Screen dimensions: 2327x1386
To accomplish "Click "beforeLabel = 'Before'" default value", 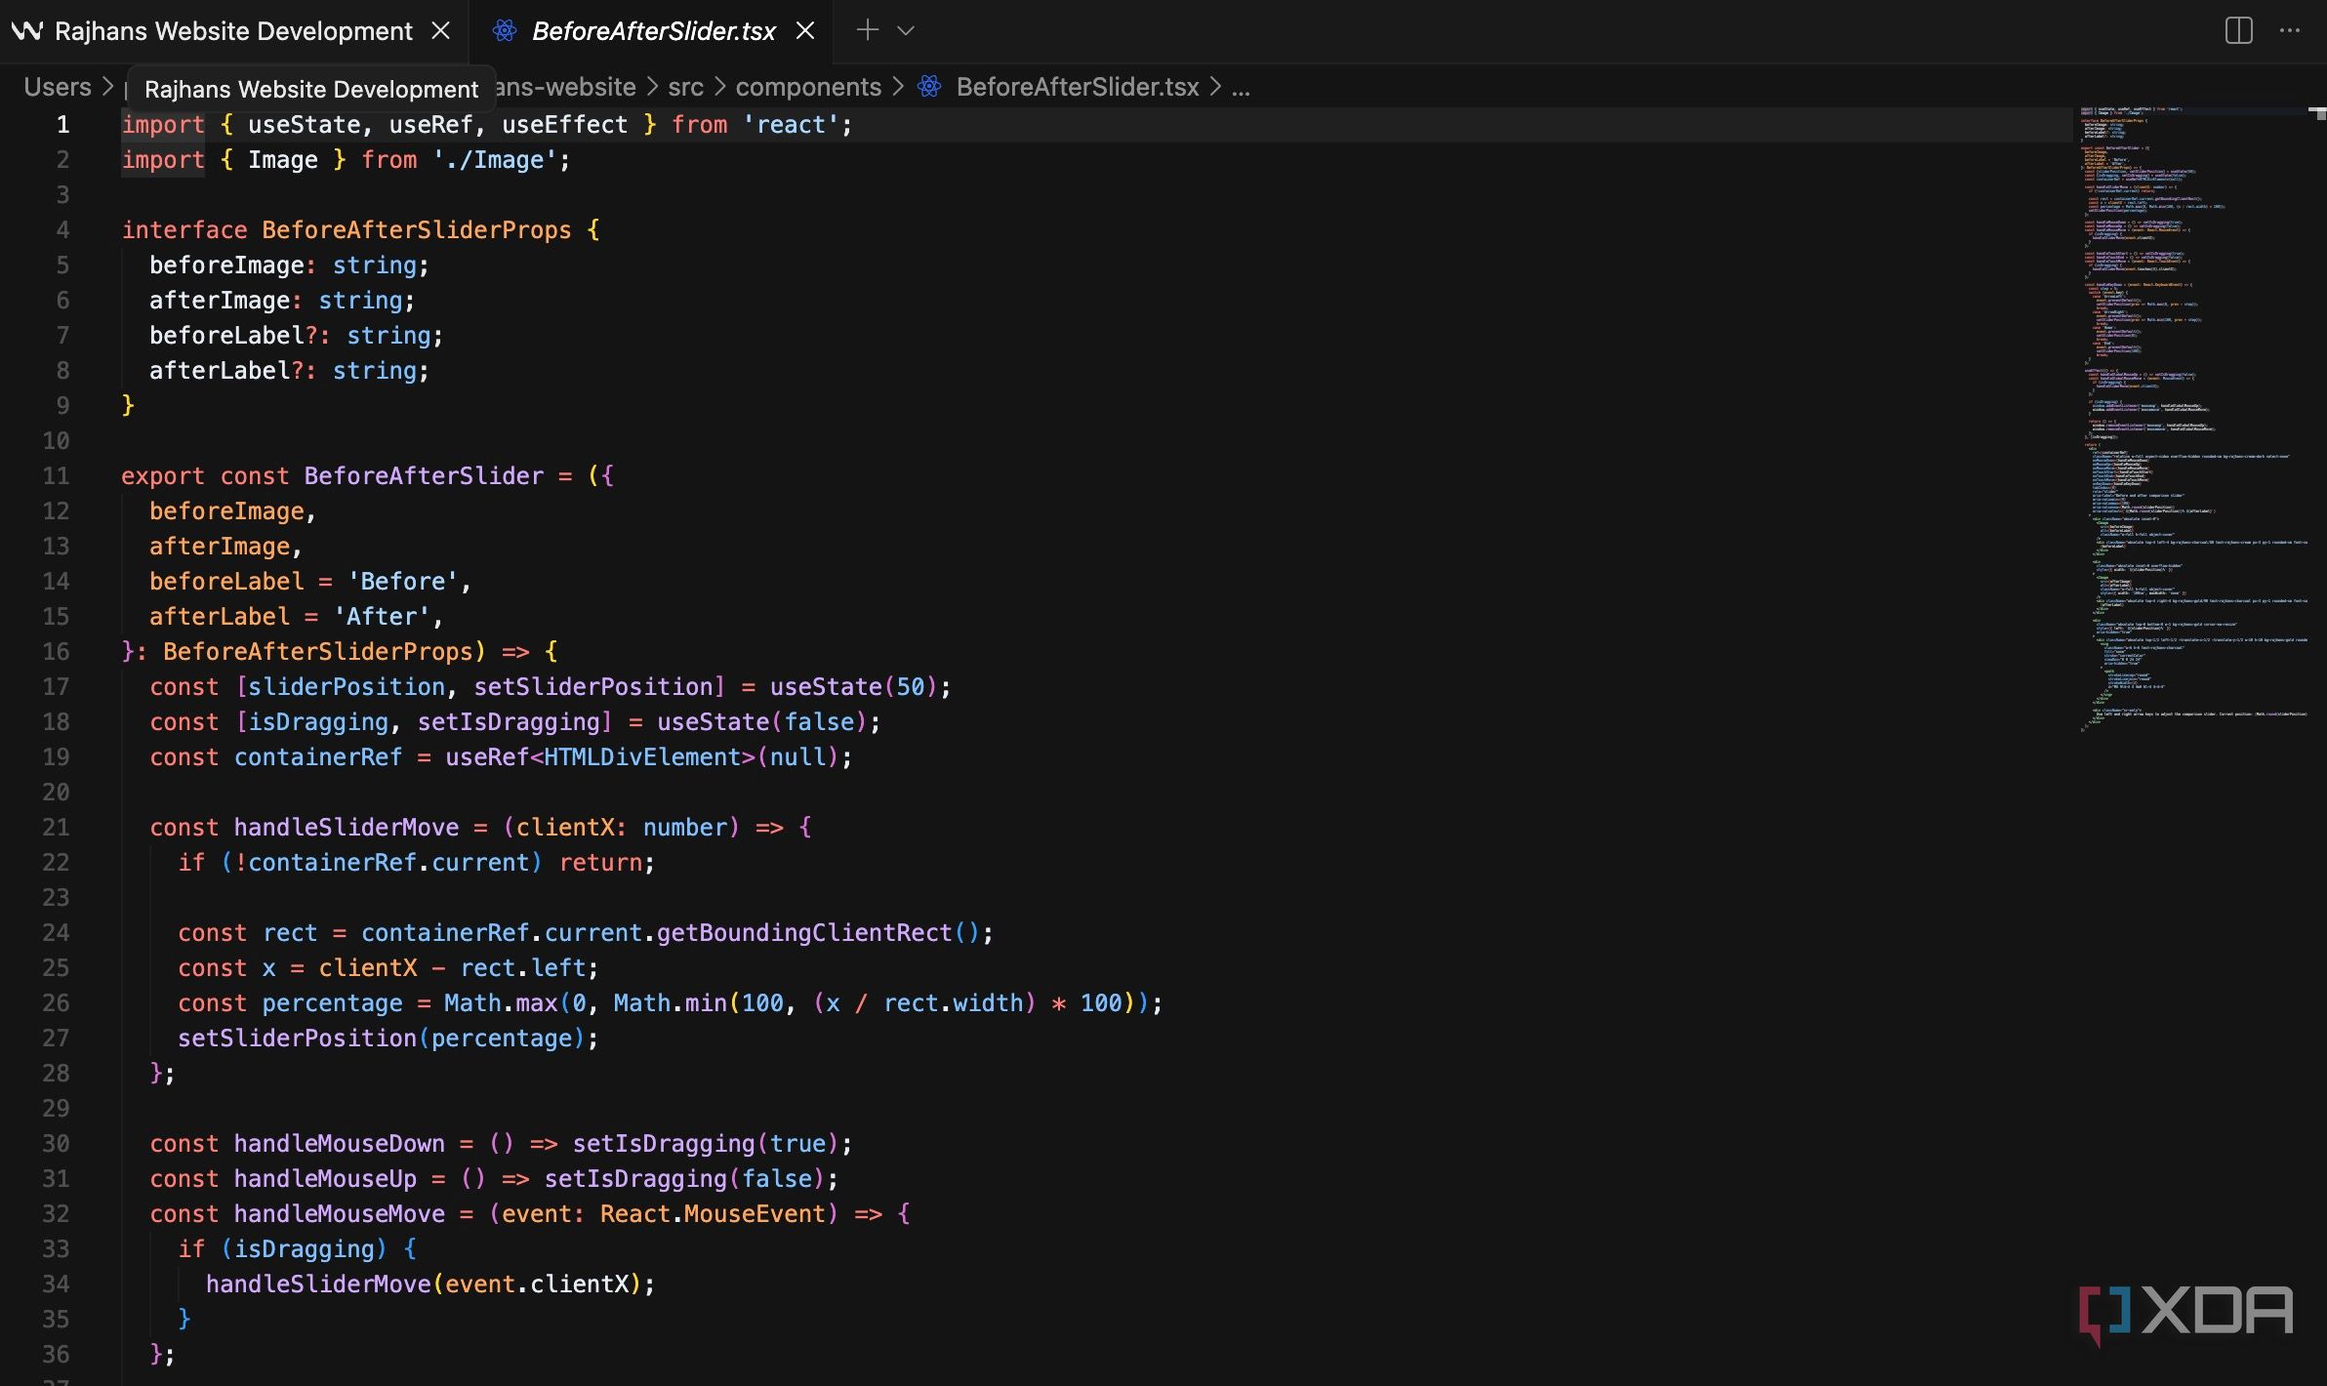I will [x=304, y=581].
